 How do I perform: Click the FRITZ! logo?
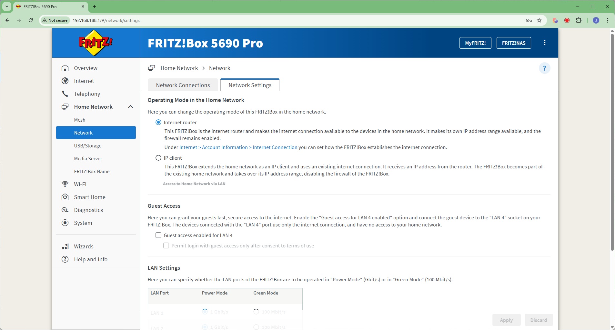point(96,43)
